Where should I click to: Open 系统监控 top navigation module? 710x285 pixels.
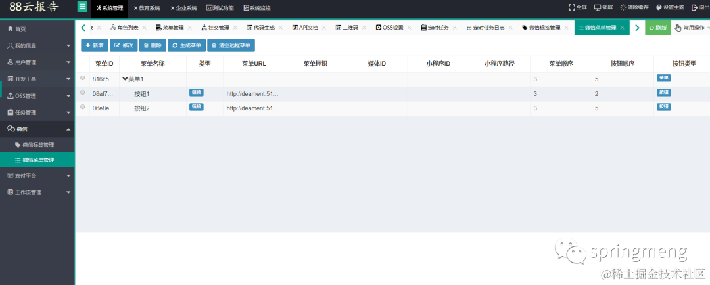click(257, 8)
